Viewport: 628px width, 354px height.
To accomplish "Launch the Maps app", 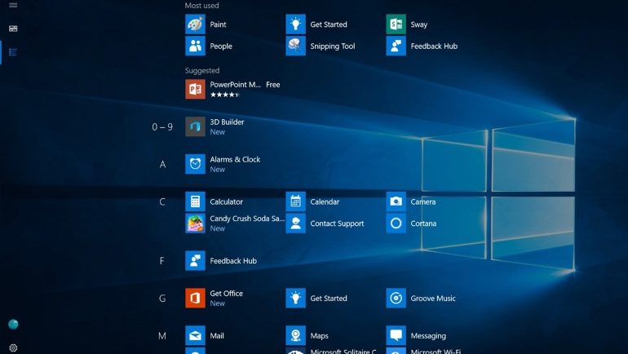I will 295,336.
